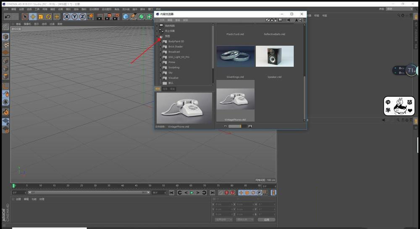Click the Tweak mode mouse icon
Viewport: 420px width, 229px height.
[x=5, y=94]
